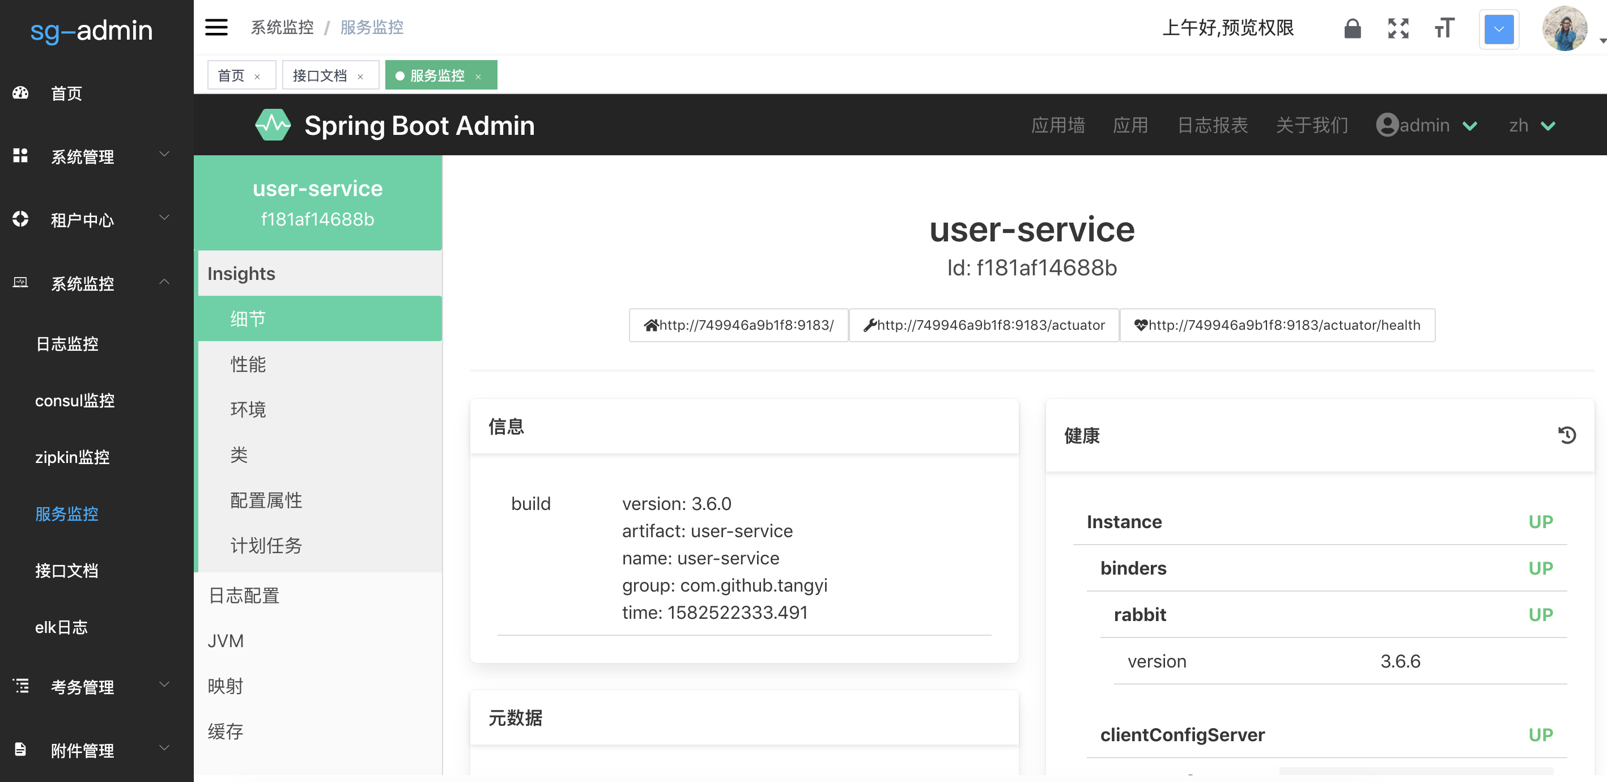Click the Spring Boot Admin logo
Screen dimensions: 1607x782
(273, 125)
